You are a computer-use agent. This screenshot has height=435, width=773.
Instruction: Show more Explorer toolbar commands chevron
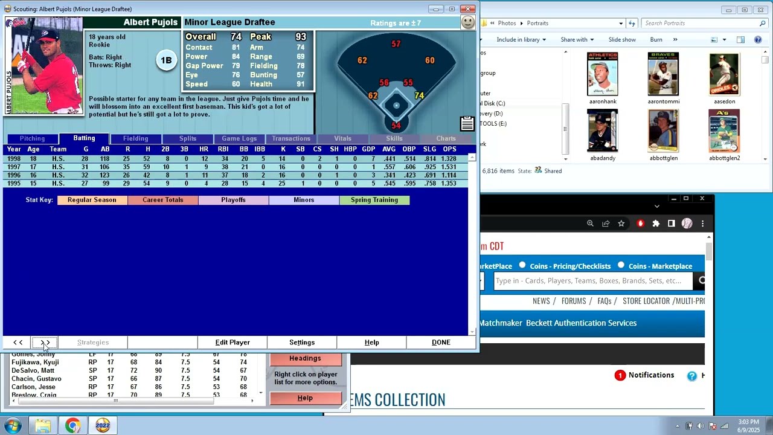click(675, 40)
